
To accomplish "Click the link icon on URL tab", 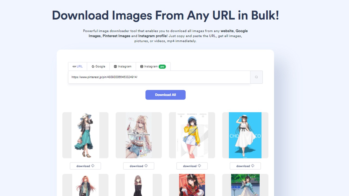I will (x=74, y=66).
